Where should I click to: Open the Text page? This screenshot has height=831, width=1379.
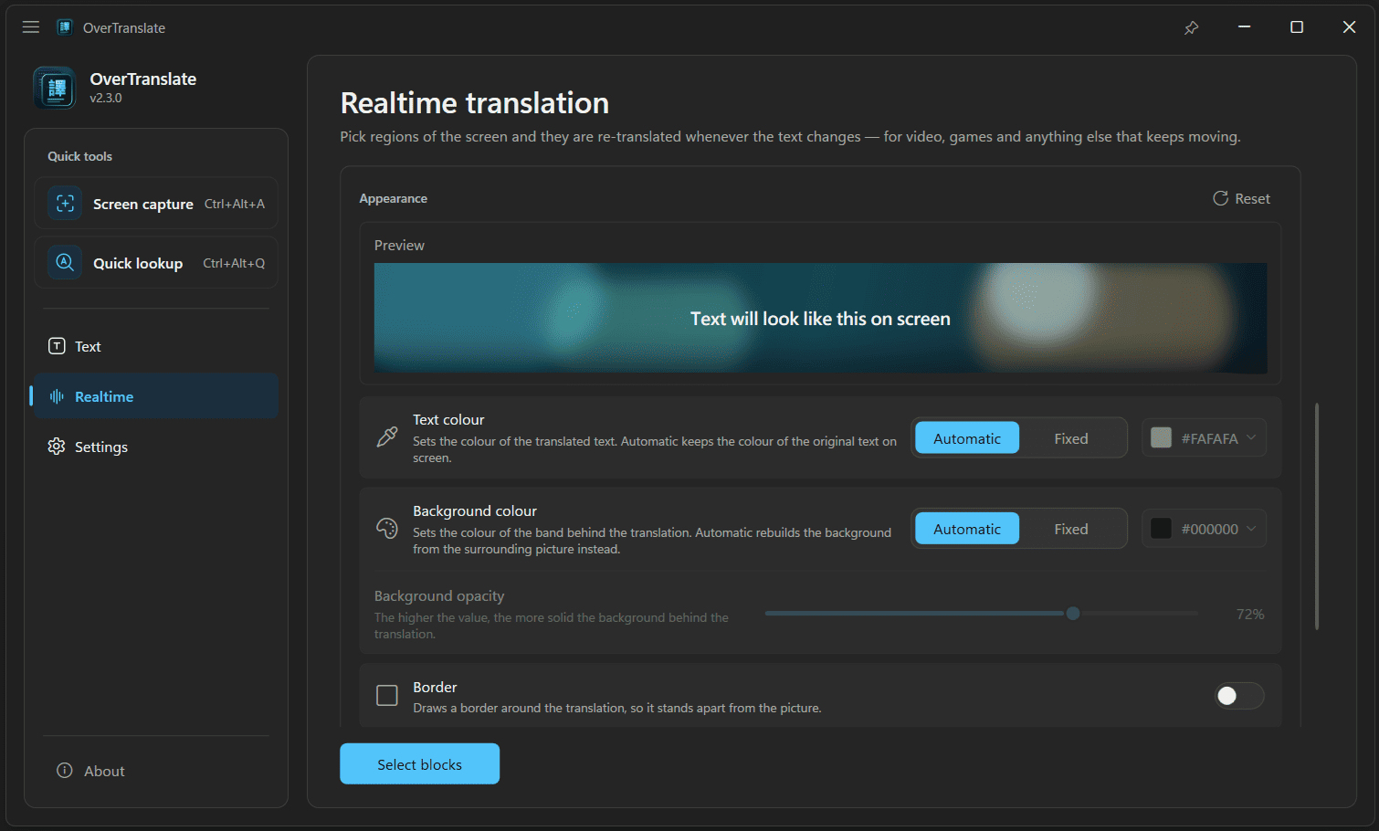click(156, 346)
